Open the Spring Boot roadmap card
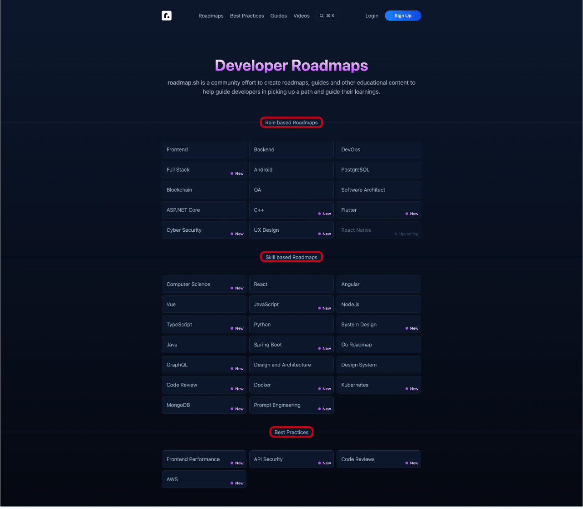 point(291,345)
